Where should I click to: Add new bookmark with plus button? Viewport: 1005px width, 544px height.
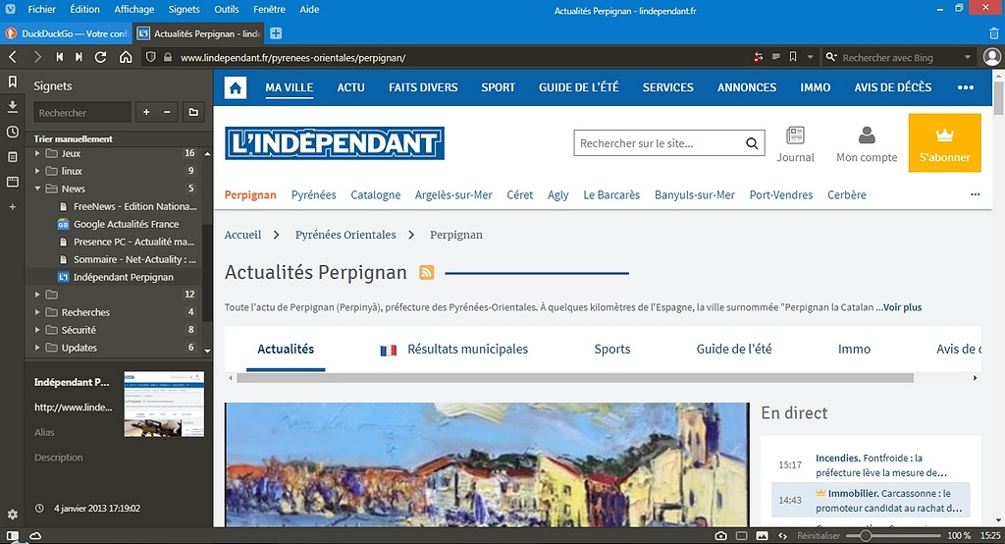146,112
